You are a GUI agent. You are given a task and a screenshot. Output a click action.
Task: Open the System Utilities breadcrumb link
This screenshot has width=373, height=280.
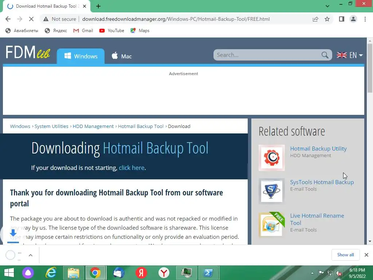pyautogui.click(x=51, y=126)
